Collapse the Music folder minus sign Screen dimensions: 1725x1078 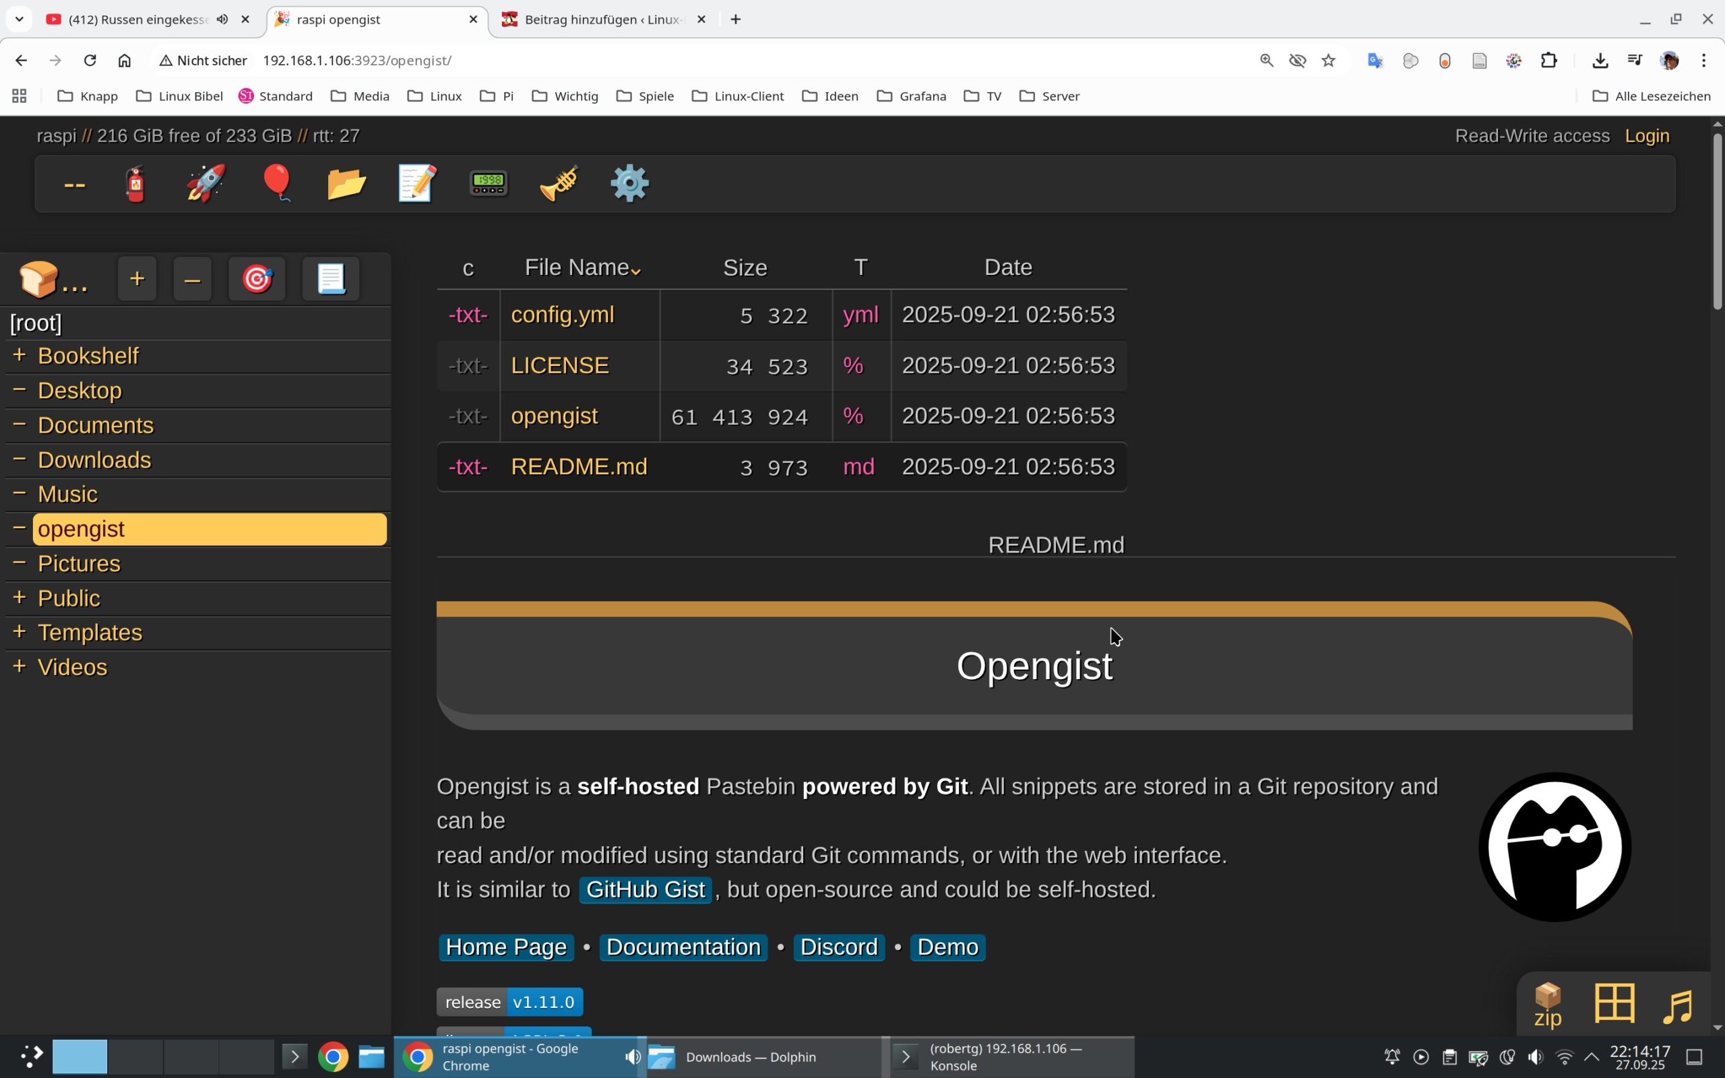tap(20, 493)
